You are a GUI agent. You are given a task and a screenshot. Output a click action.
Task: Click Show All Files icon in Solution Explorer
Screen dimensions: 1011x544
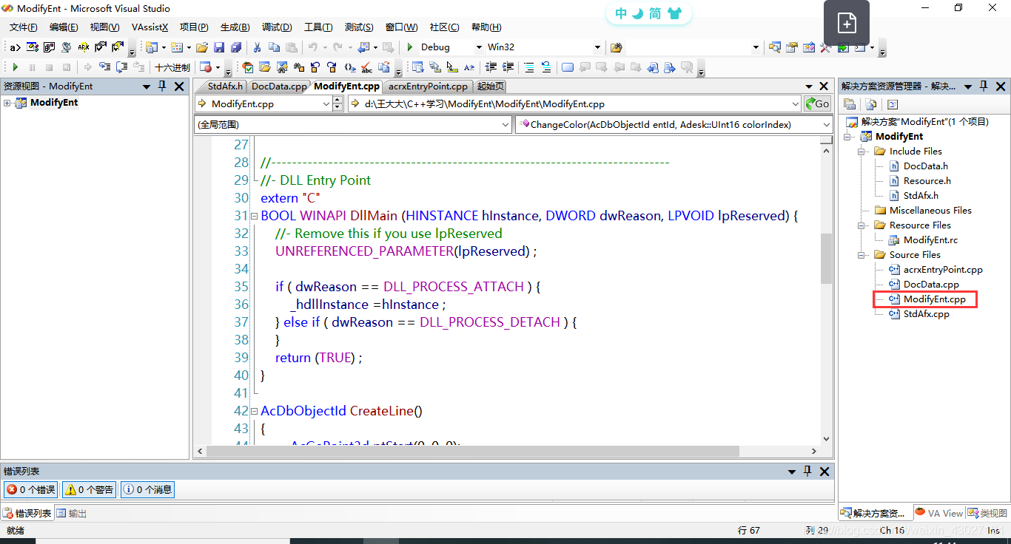(x=871, y=104)
